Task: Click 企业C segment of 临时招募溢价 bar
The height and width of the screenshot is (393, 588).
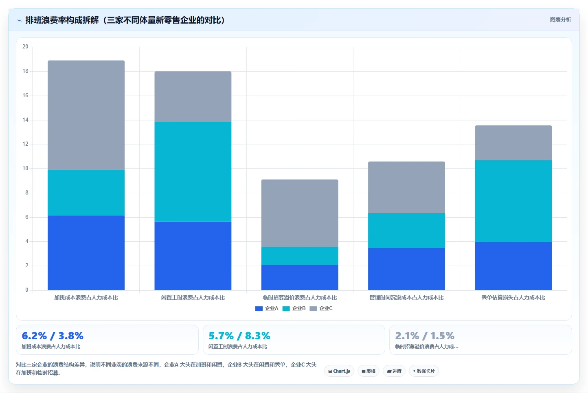Action: pos(300,213)
